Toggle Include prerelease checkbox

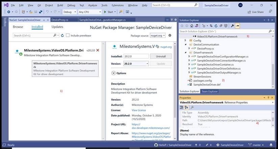click(x=68, y=35)
